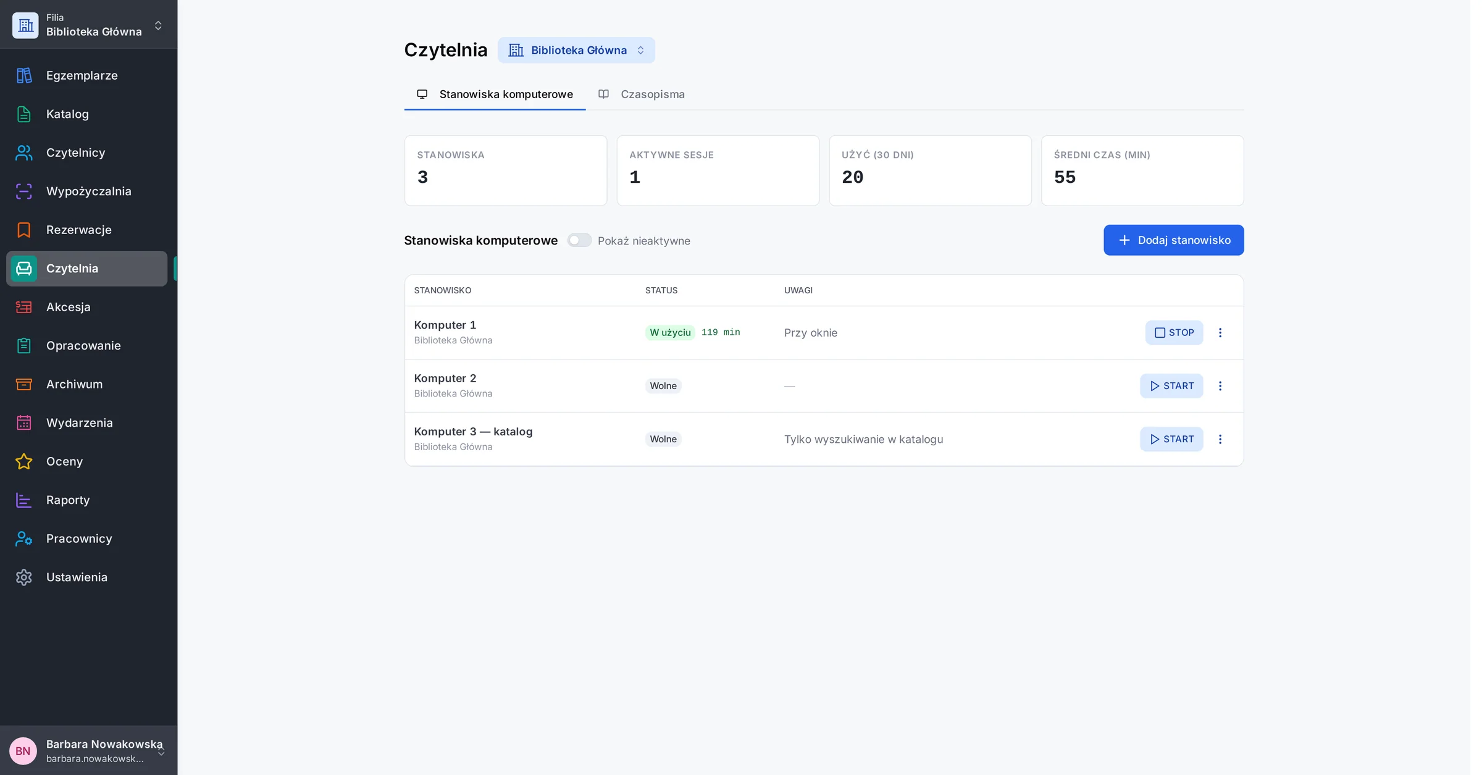This screenshot has width=1482, height=775.
Task: Click Barbara Nowakowska's BN avatar
Action: [23, 751]
